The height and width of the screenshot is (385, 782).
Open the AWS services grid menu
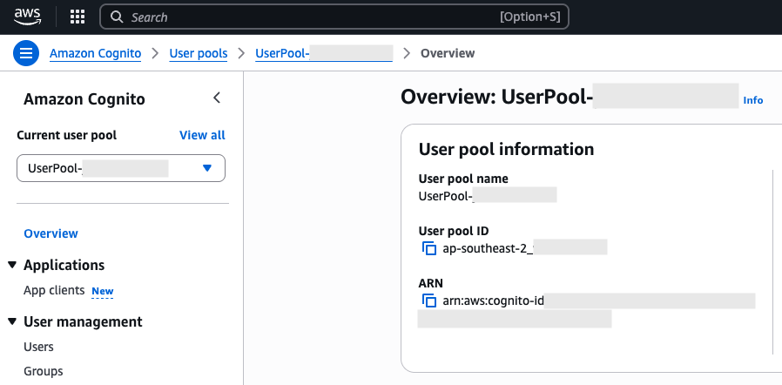(x=78, y=17)
